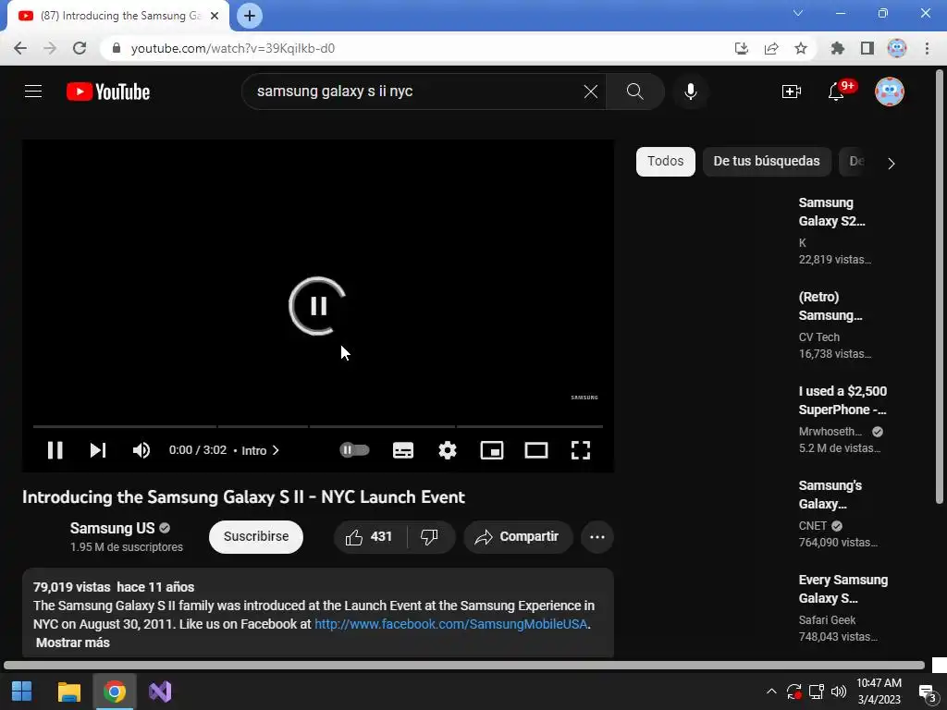The image size is (947, 710).
Task: Skip to next video
Action: click(98, 450)
